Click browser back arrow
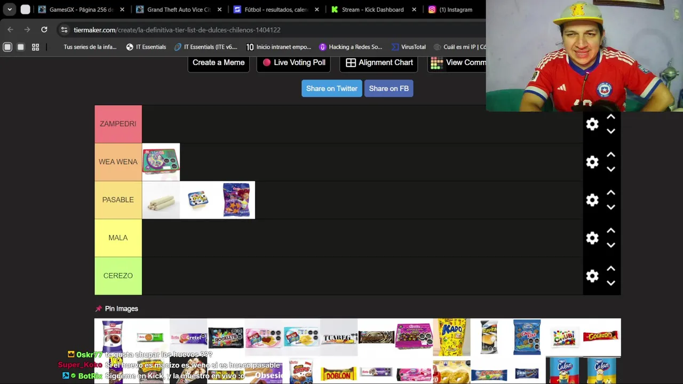683x384 pixels. 10,30
